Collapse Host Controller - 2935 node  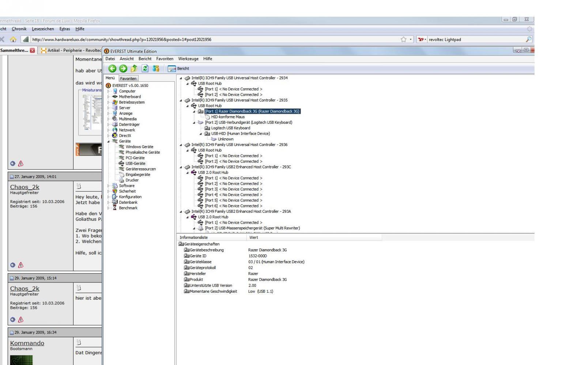point(181,100)
